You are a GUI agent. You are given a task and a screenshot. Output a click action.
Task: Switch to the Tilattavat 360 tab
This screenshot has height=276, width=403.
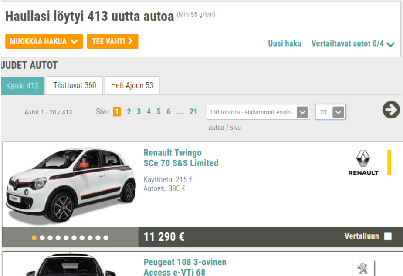[x=75, y=85]
